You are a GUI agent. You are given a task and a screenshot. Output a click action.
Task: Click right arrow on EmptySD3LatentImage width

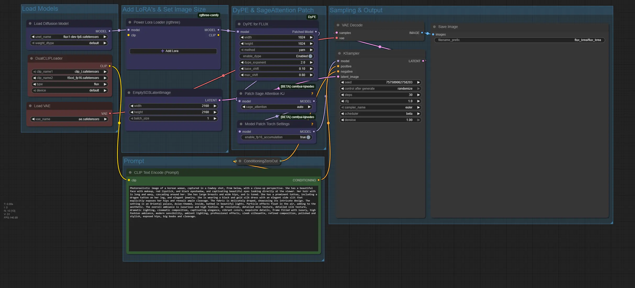coord(215,106)
